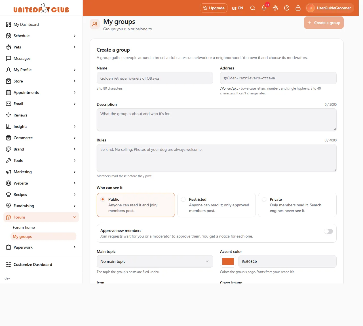
Task: Click the orange accent color swatch
Action: click(228, 261)
